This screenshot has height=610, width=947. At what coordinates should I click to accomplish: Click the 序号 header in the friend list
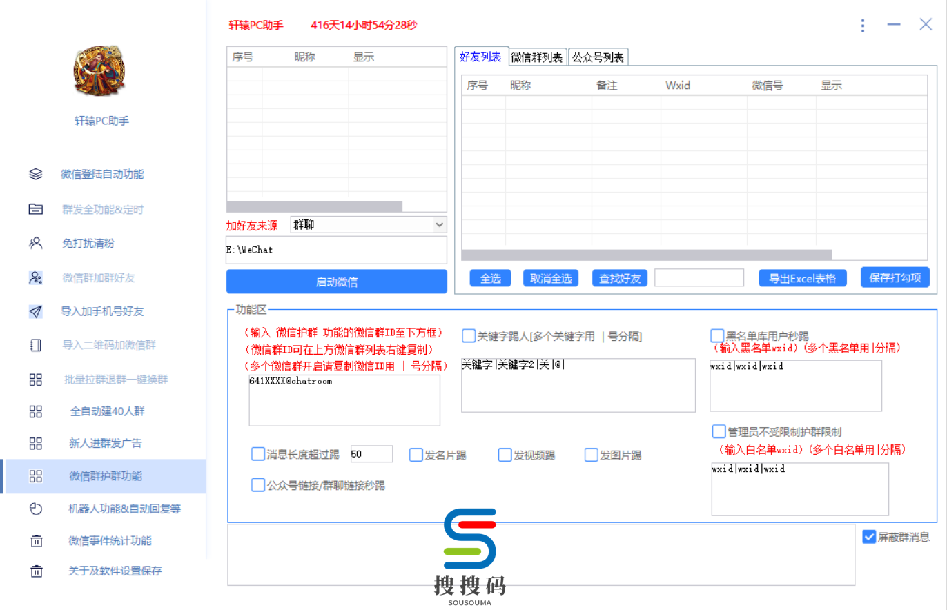[478, 86]
